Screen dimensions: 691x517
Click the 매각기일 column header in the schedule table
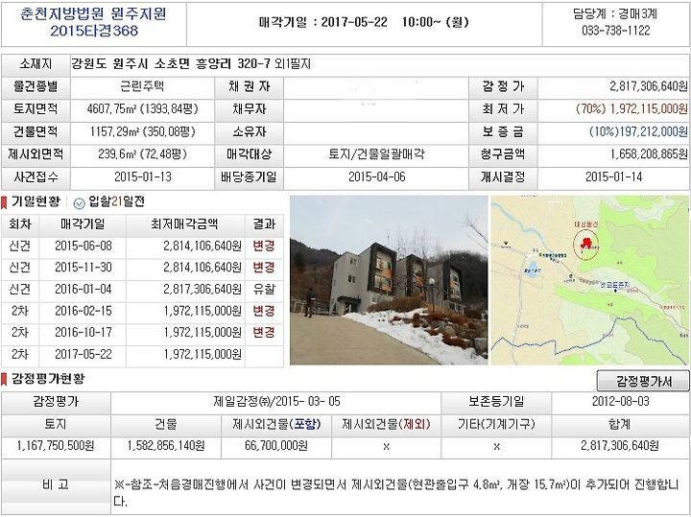83,224
